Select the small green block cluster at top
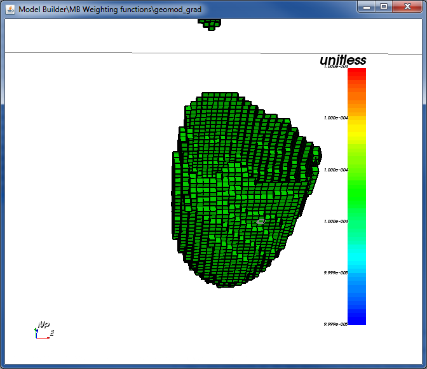 pyautogui.click(x=210, y=25)
